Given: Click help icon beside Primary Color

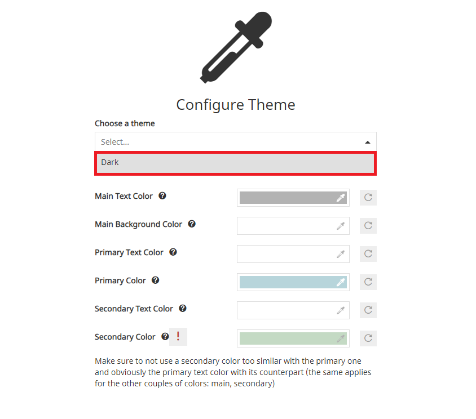Looking at the screenshot, I should coord(155,280).
